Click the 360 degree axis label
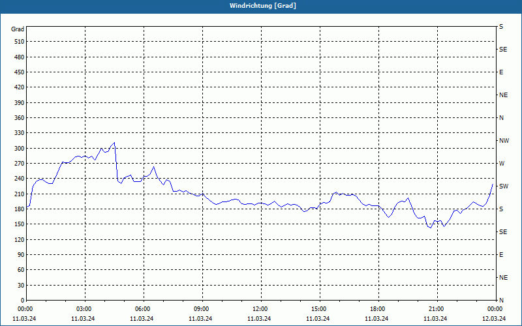 20,118
